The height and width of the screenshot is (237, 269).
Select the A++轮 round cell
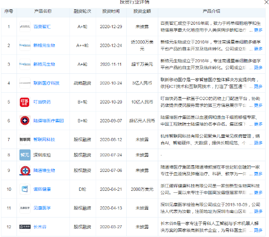click(83, 46)
